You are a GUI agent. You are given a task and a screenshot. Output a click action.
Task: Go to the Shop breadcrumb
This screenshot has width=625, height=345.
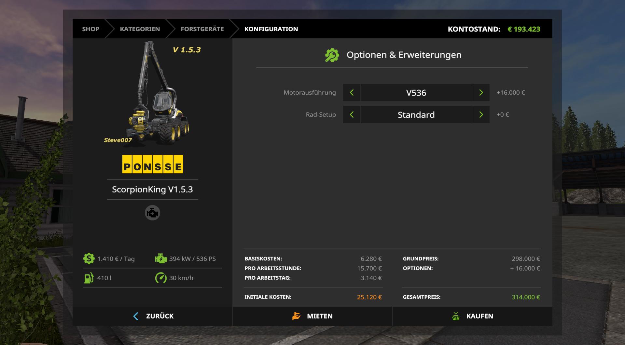tap(90, 29)
